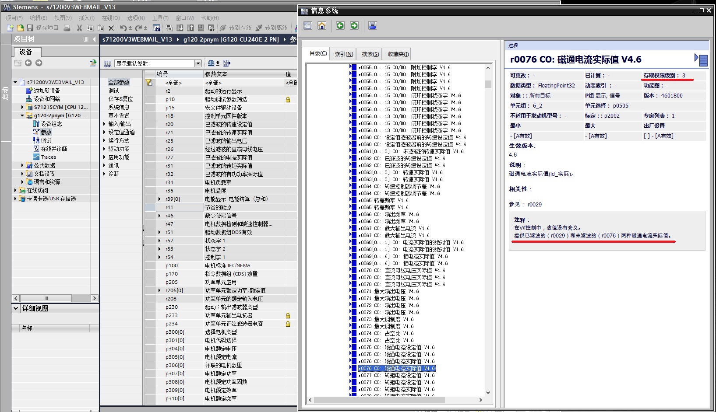The width and height of the screenshot is (716, 412).
Task: Click the home icon in information system
Action: tap(322, 26)
